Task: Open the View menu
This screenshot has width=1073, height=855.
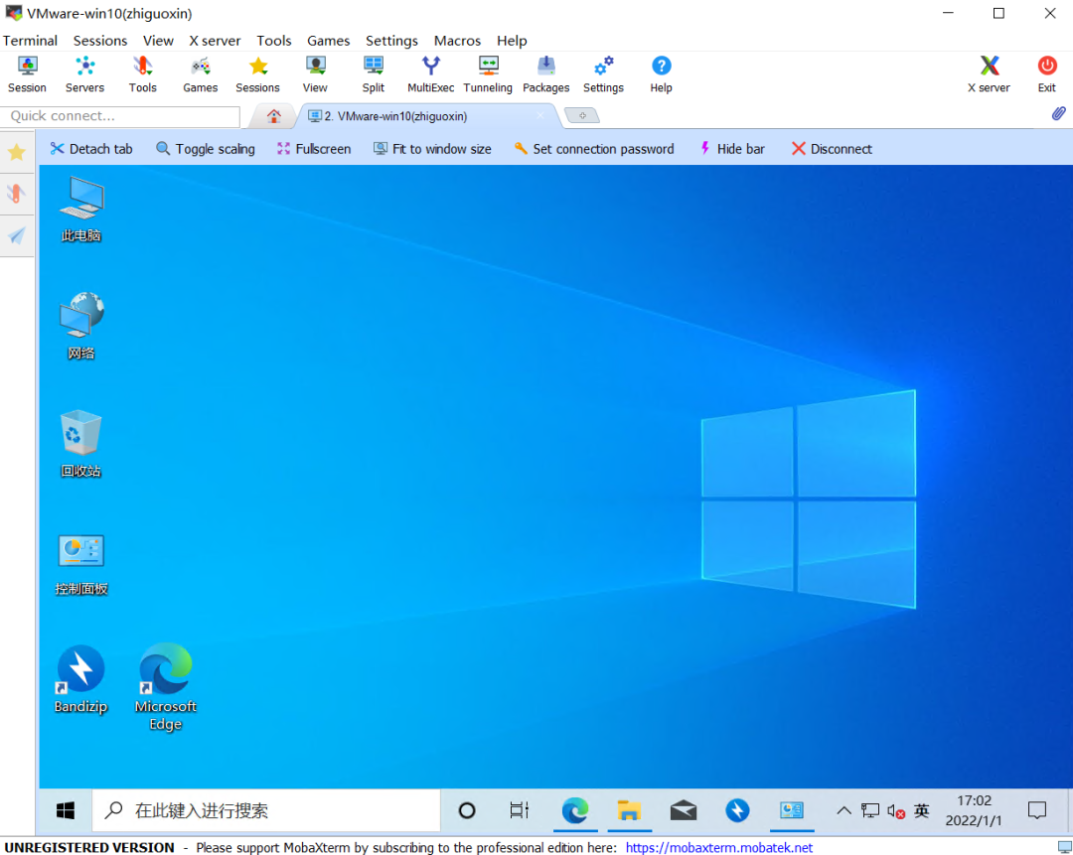Action: [x=158, y=41]
